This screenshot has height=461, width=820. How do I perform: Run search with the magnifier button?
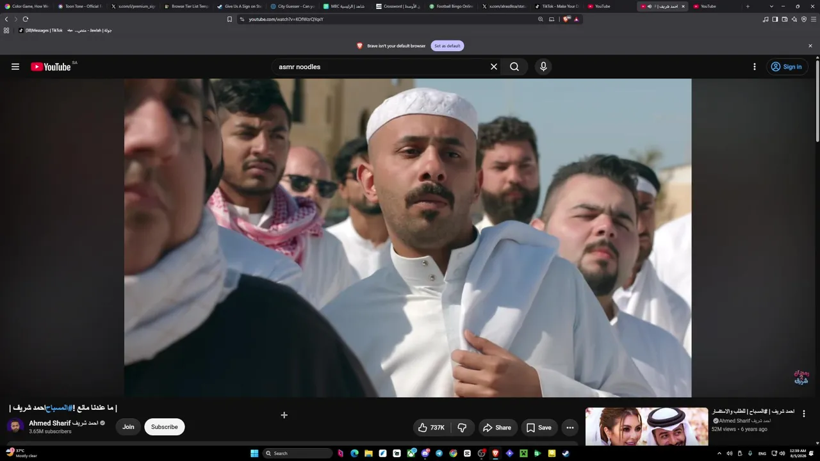514,67
